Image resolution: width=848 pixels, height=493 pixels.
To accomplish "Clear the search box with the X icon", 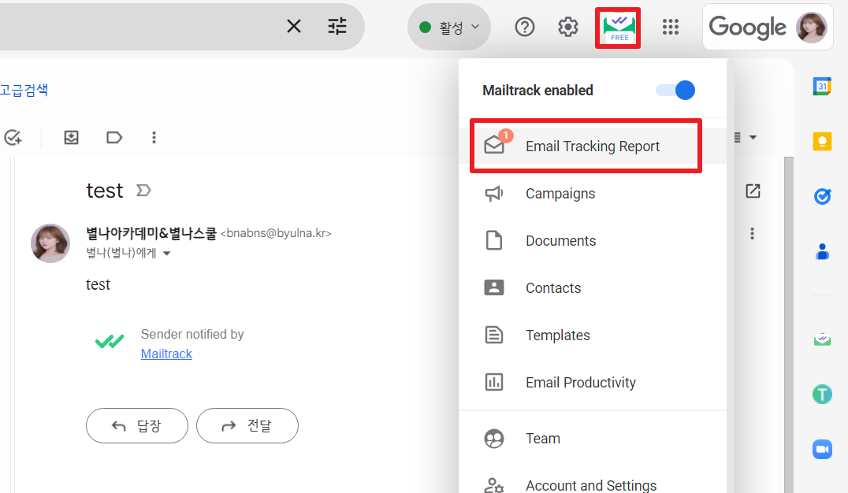I will 294,26.
